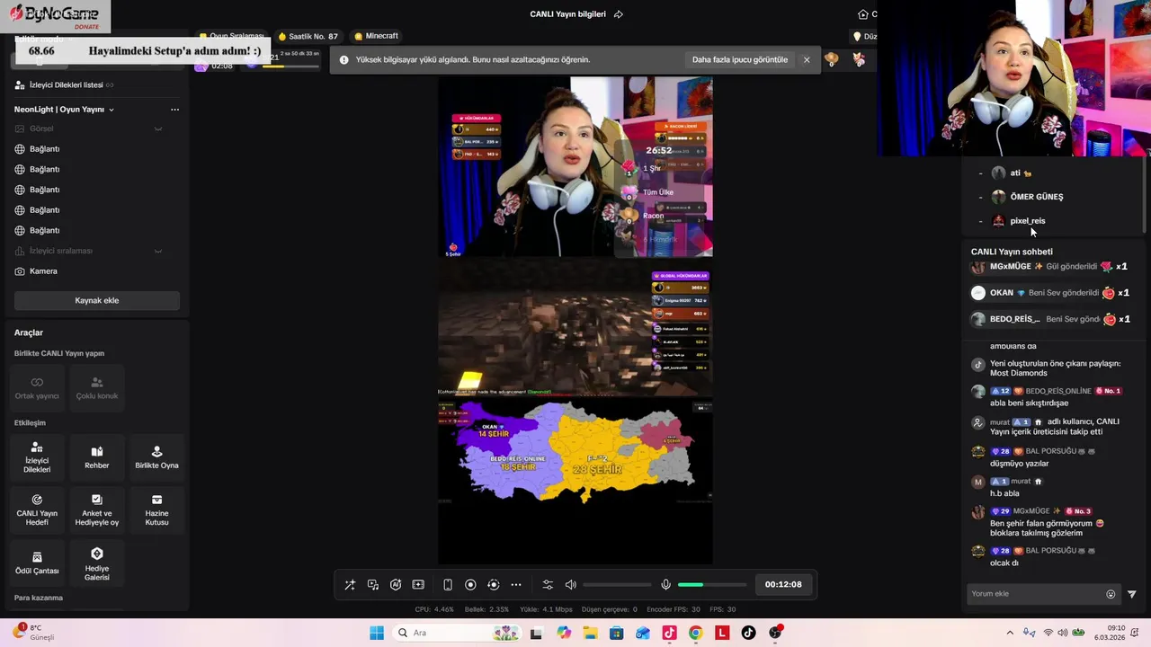Open the magic wand effects tool

[x=350, y=585]
